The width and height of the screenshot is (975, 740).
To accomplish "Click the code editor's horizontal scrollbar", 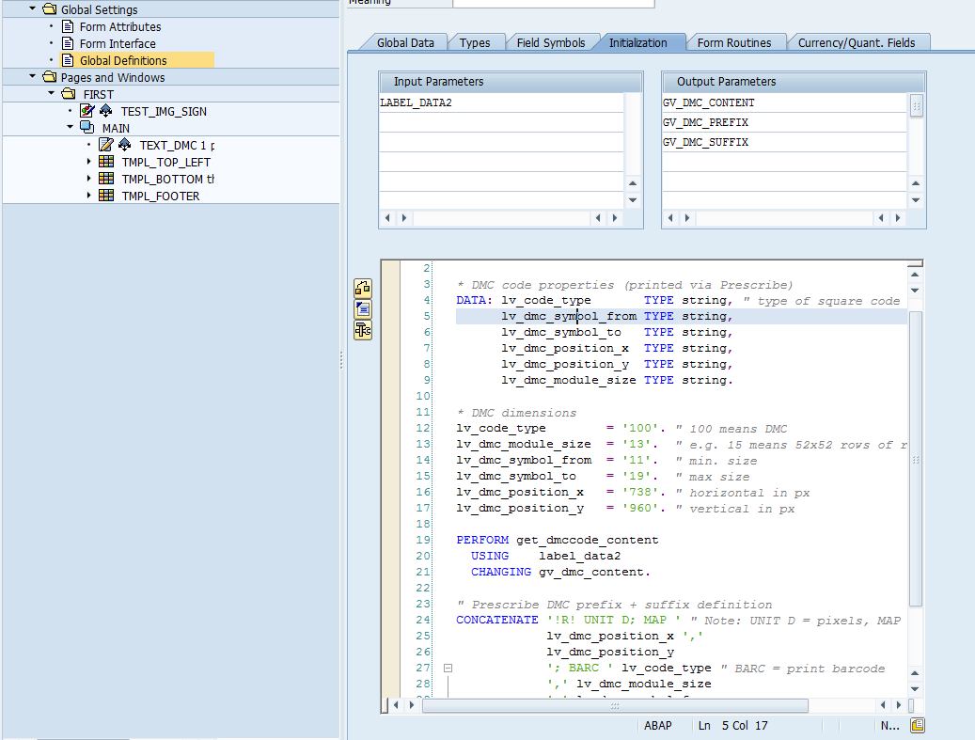I will (x=615, y=705).
